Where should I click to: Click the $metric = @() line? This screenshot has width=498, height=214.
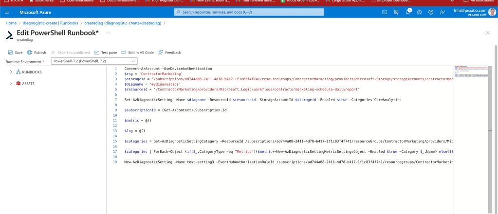tap(138, 121)
